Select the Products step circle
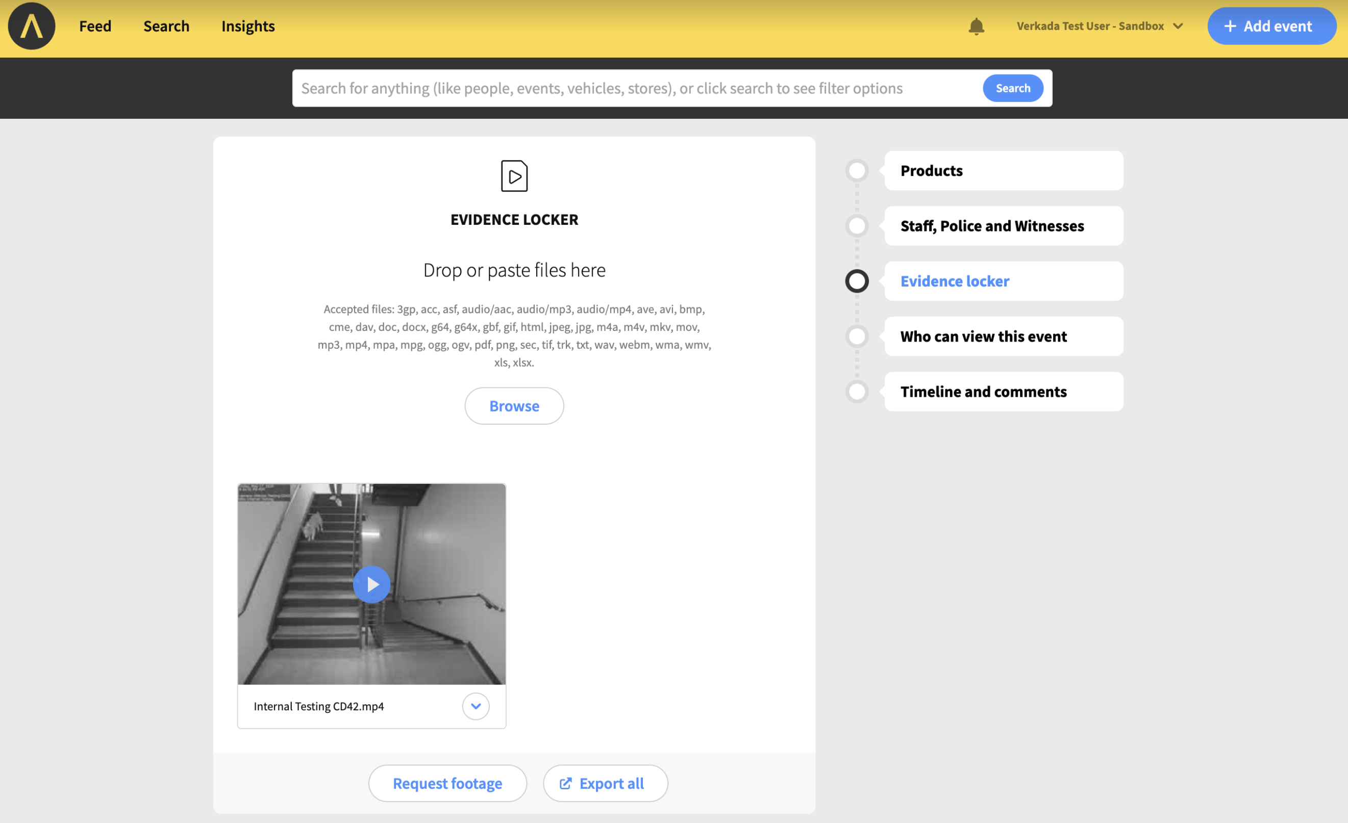 point(857,171)
